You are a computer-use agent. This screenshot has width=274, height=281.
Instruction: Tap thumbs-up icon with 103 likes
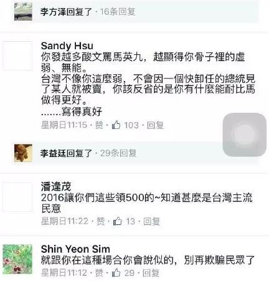pos(116,125)
